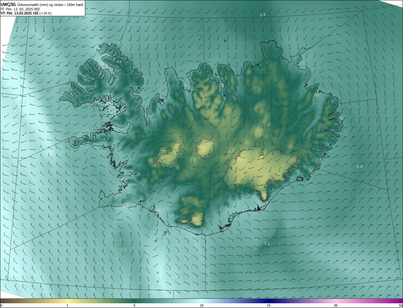Click the 6.9 value label

(123, 250)
